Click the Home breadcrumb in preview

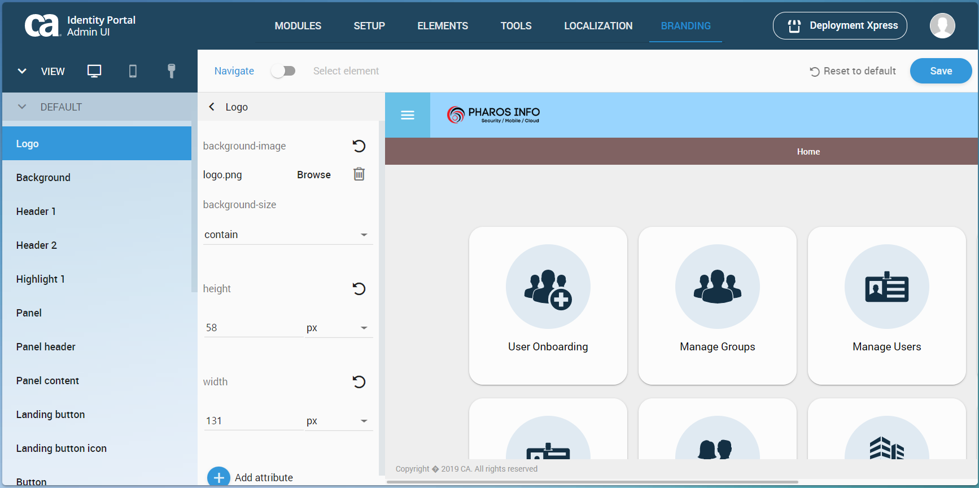(808, 152)
